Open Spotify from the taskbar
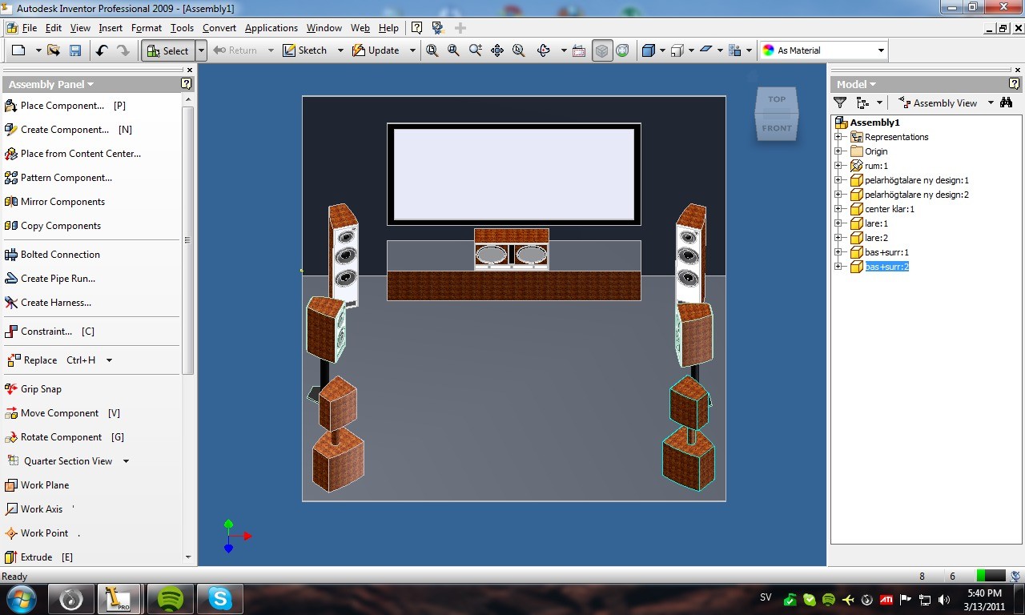 click(170, 598)
